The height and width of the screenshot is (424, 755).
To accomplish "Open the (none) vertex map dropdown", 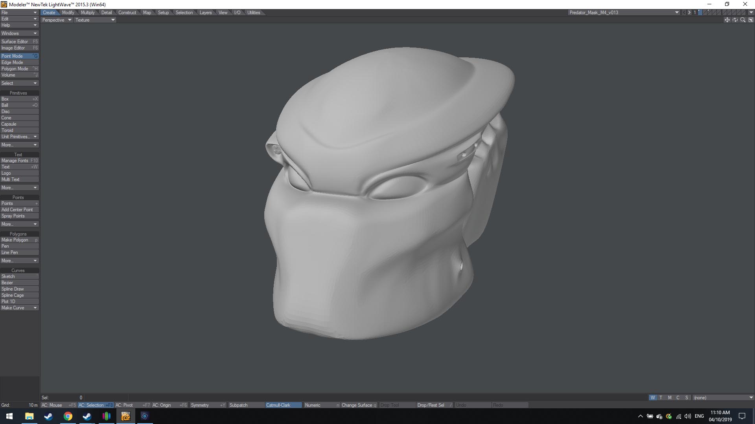I will pos(723,398).
